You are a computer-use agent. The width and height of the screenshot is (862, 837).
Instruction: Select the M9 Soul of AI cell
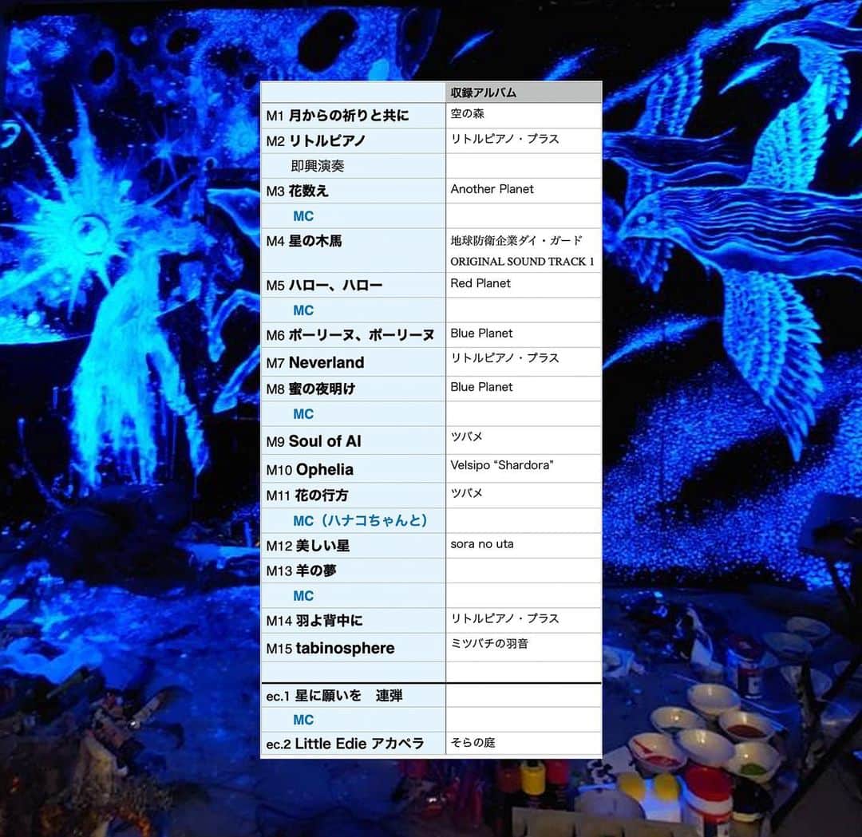tap(353, 440)
